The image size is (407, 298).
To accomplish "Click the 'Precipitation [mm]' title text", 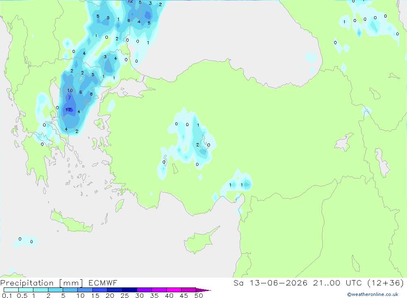I will 42,283.
